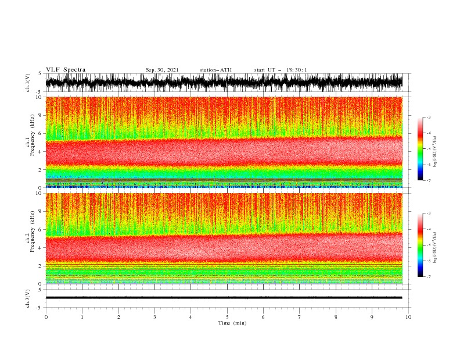Click the ch.1 color bar 'log(PSD)(V²/Hz)' label
Image resolution: width=460 pixels, height=356 pixels.
[x=435, y=152]
